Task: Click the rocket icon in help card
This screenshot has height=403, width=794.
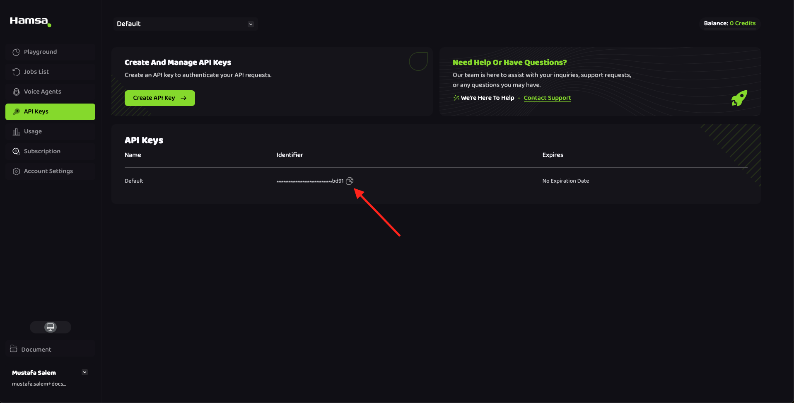Action: click(x=739, y=98)
